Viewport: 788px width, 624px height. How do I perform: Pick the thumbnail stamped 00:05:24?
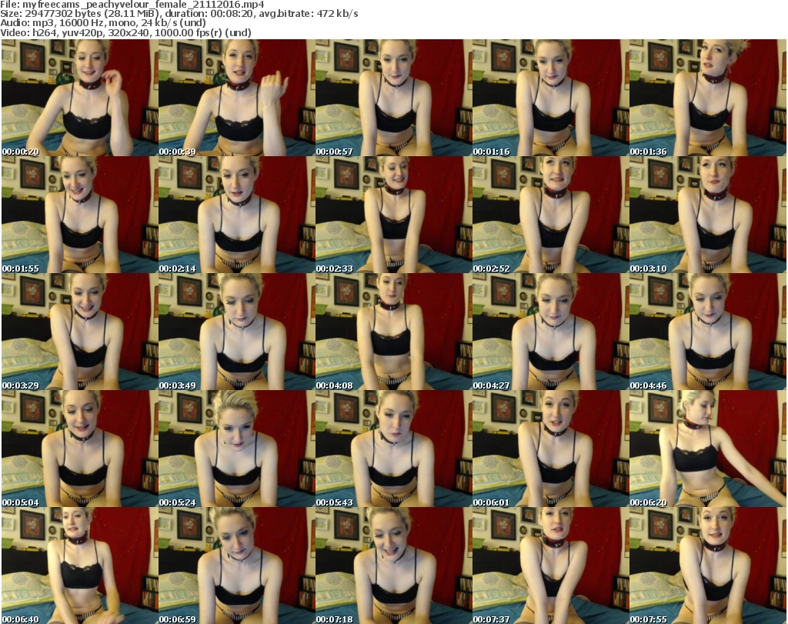[237, 449]
